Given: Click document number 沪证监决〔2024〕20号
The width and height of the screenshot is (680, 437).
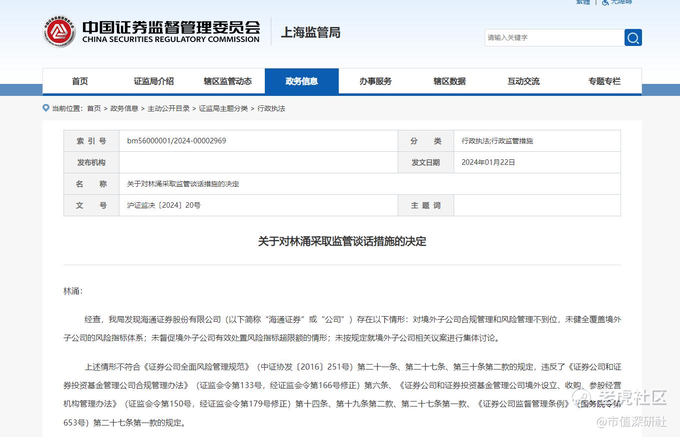Looking at the screenshot, I should click(x=164, y=205).
